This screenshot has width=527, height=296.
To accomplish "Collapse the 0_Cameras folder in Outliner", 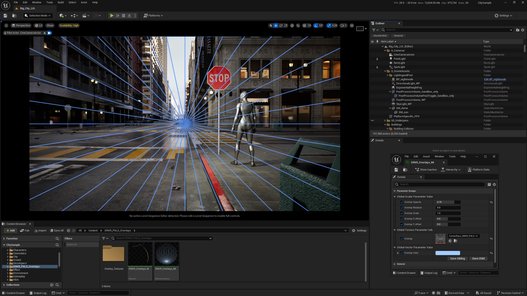I will click(x=386, y=50).
